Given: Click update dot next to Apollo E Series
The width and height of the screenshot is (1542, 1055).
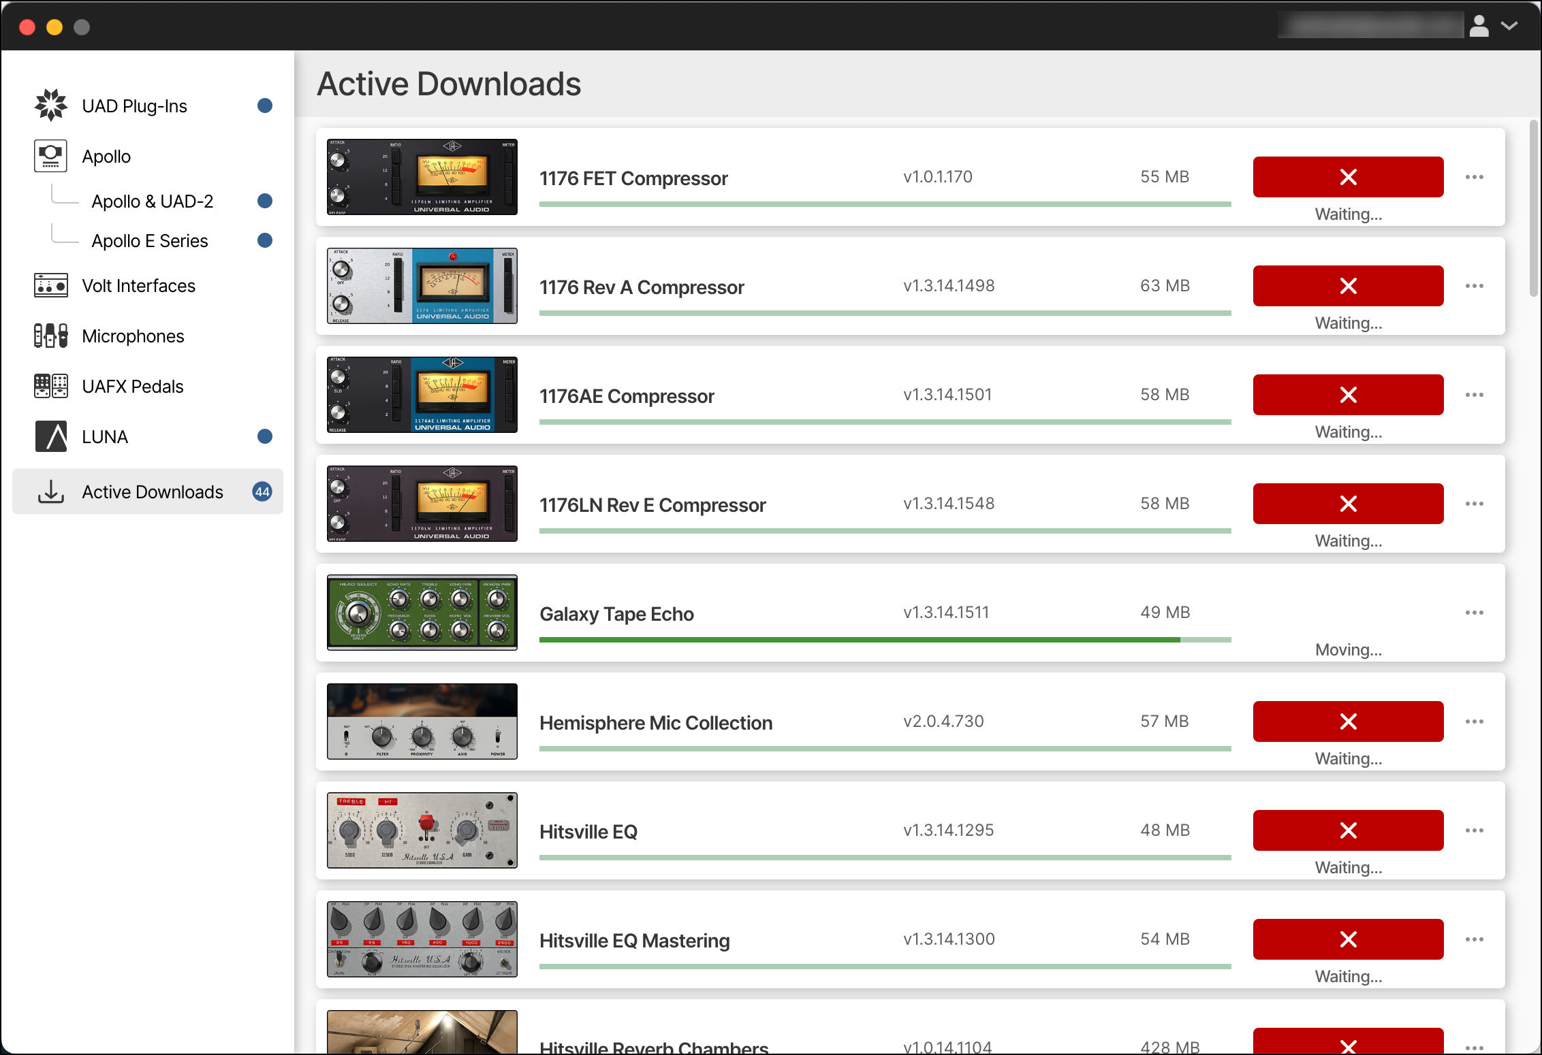Looking at the screenshot, I should tap(265, 240).
